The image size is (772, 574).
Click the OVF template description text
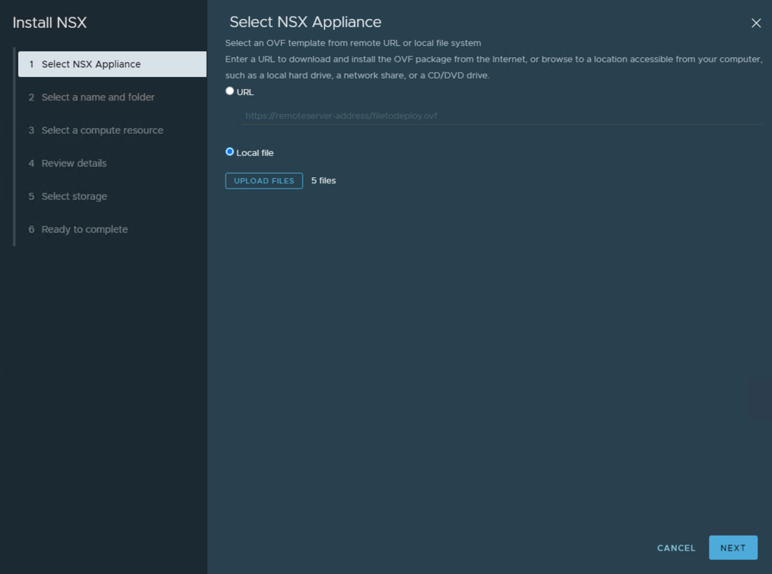[x=352, y=43]
